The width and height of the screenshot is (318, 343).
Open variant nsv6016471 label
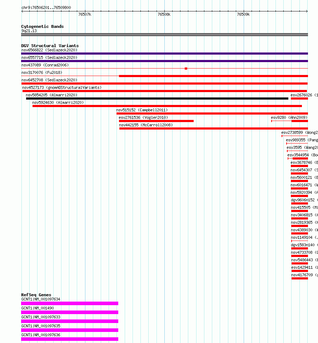304,185
